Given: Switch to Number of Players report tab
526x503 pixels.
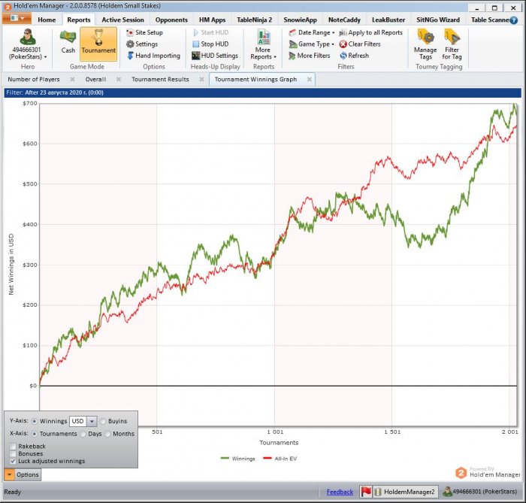Looking at the screenshot, I should pyautogui.click(x=34, y=79).
